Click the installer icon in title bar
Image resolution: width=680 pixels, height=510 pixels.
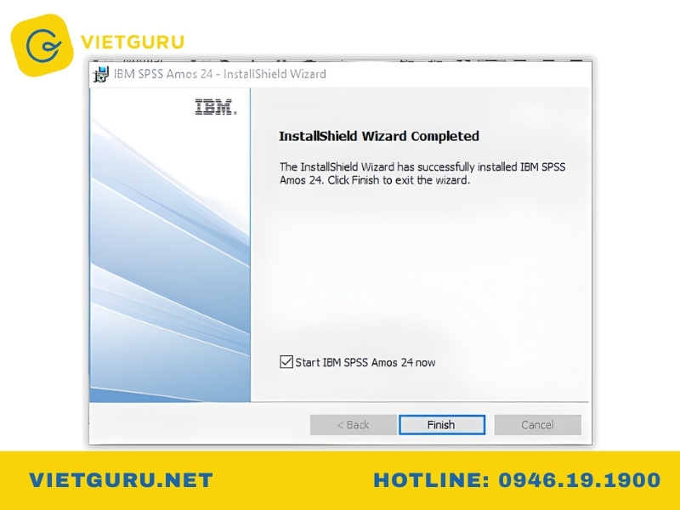pos(101,74)
